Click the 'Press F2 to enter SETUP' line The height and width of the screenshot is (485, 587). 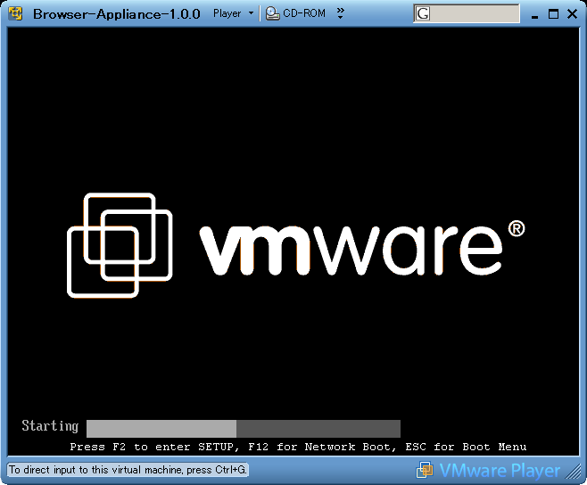coord(298,447)
